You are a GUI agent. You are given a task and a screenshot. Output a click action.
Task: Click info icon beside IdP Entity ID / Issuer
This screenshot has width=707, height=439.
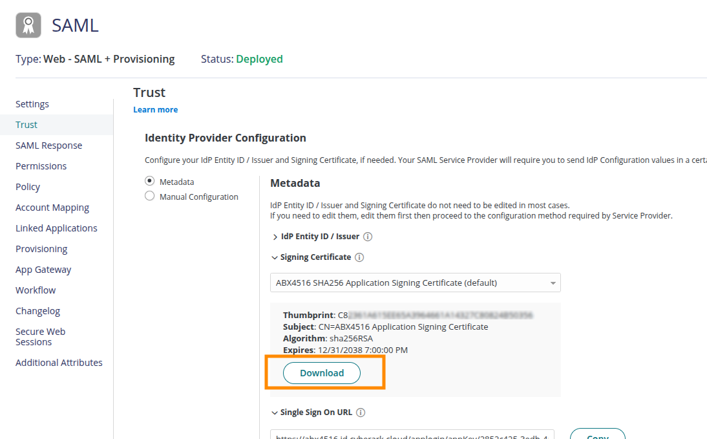368,237
